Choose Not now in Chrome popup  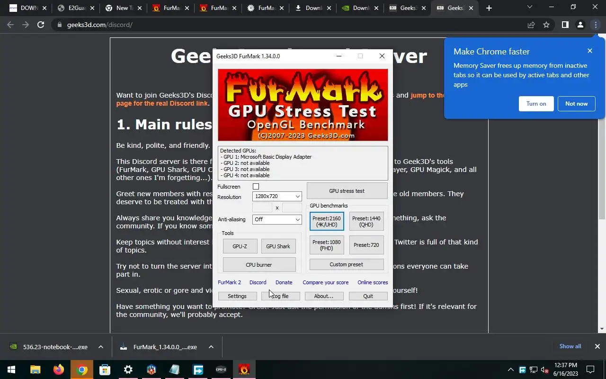point(577,104)
